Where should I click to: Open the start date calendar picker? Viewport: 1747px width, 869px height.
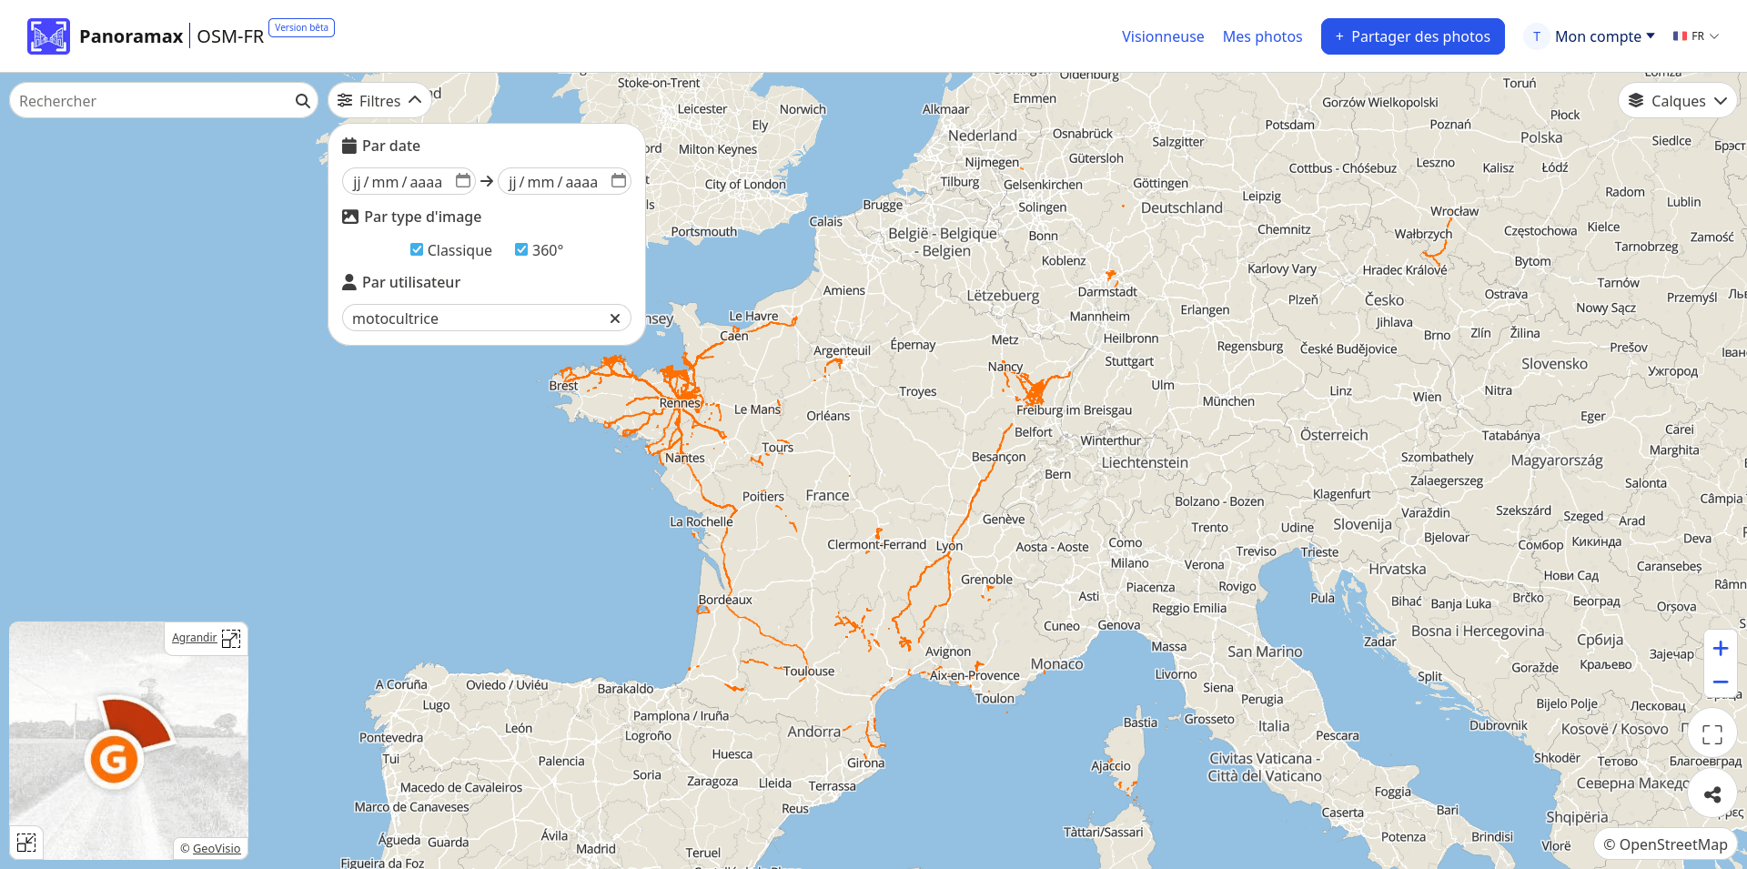[463, 181]
